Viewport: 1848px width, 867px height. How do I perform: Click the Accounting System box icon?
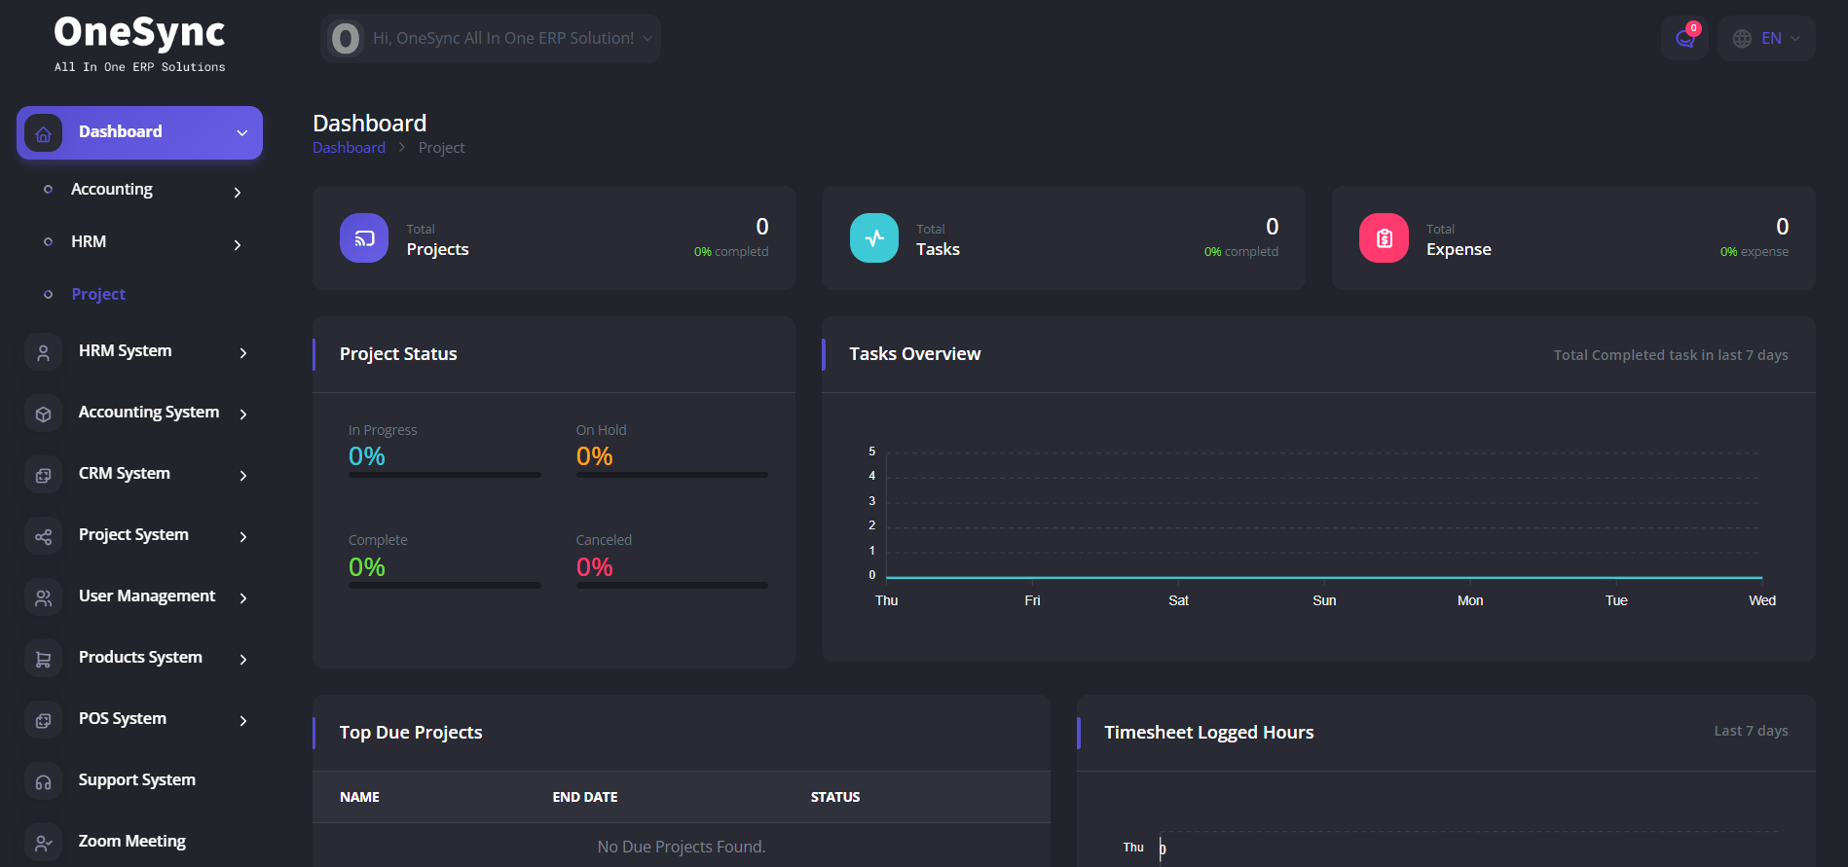click(x=44, y=414)
